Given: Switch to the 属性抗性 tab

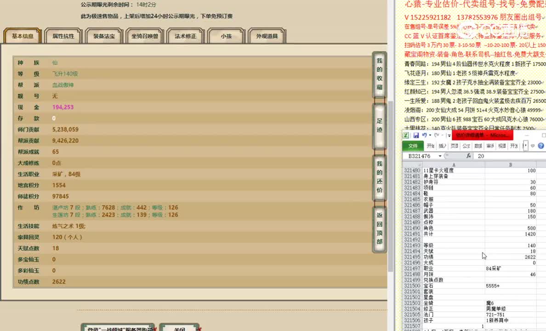Looking at the screenshot, I should (63, 35).
